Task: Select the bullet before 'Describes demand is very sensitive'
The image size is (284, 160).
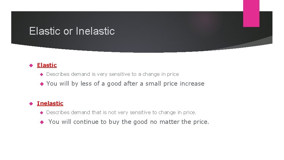Action: 42,74
